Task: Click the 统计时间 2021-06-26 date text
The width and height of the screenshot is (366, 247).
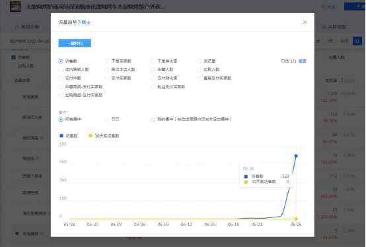Action: pyautogui.click(x=30, y=41)
